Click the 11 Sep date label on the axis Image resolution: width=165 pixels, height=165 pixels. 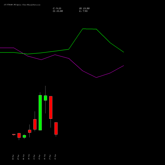34,157
